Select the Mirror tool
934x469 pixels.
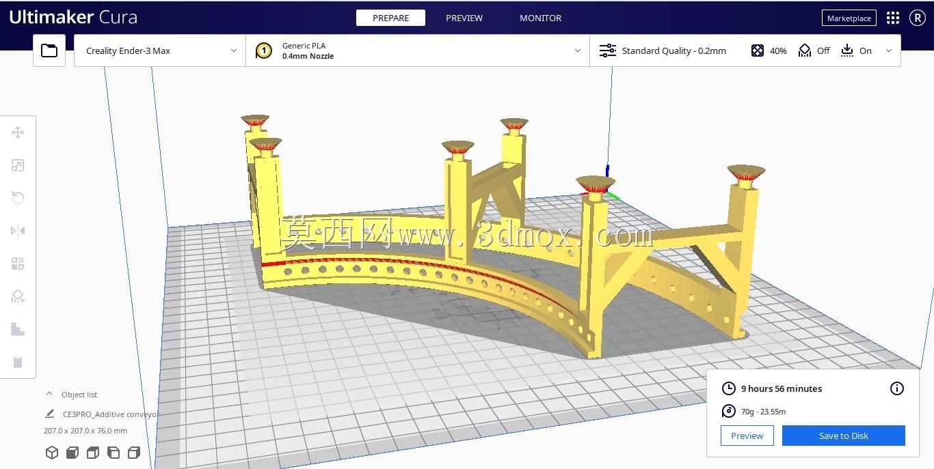(x=18, y=231)
